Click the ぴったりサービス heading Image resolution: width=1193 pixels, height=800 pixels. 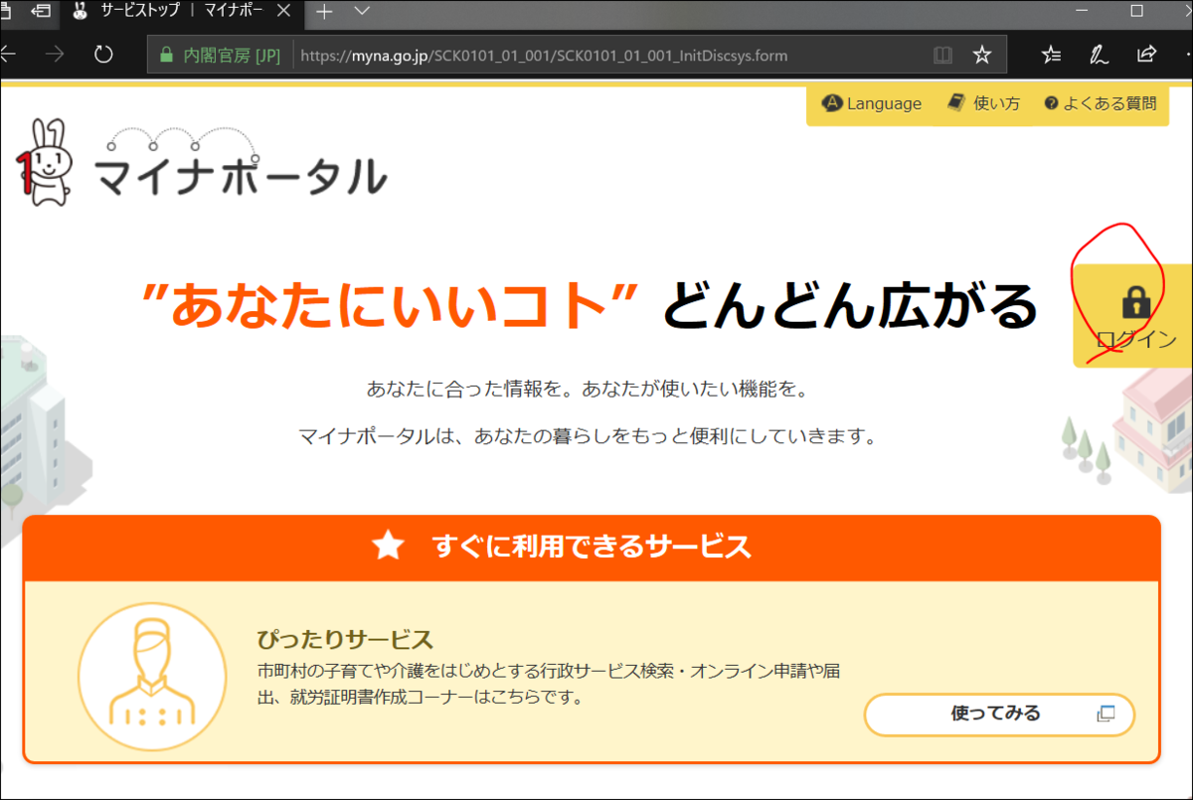coord(345,638)
